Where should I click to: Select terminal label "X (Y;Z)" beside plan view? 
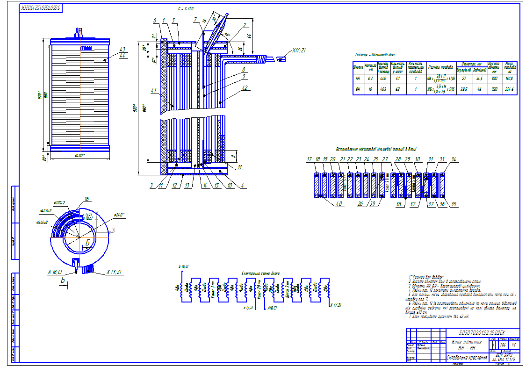click(114, 272)
